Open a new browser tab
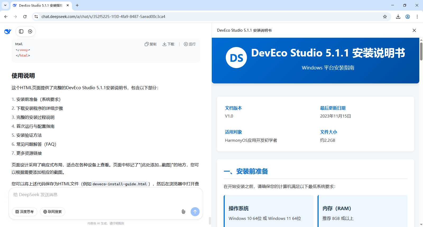This screenshot has height=227, width=423. click(77, 5)
